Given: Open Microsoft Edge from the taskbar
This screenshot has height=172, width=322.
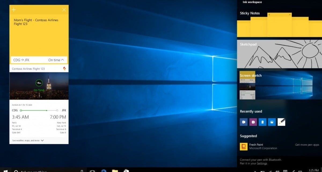Looking at the screenshot, I should [104, 171].
